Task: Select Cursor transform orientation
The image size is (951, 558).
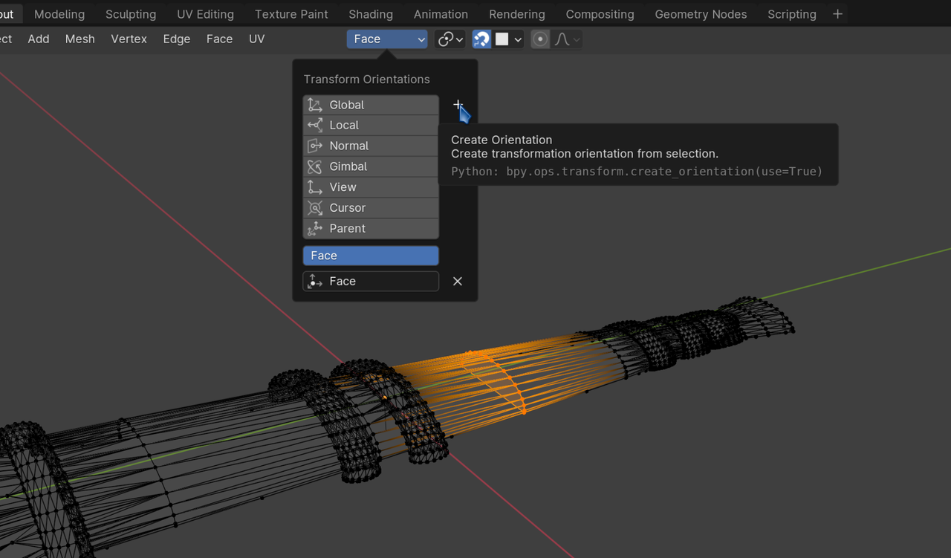Action: point(370,208)
